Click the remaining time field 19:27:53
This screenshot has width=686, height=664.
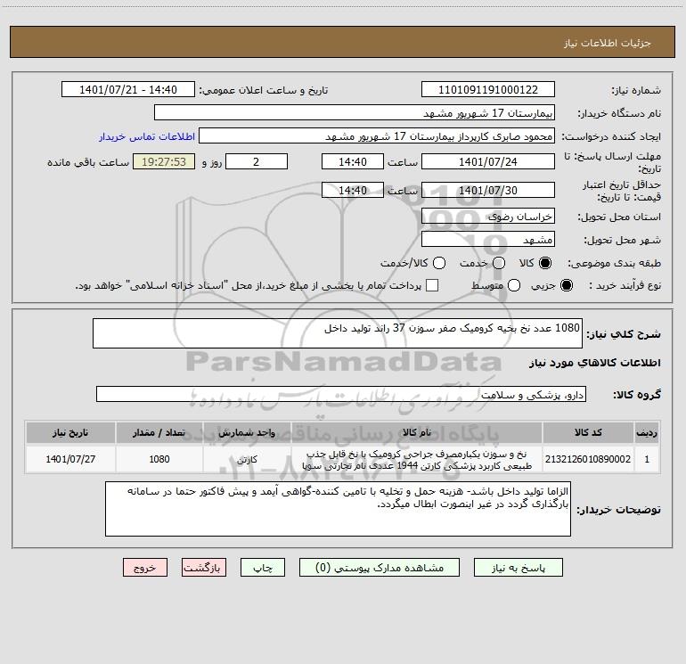point(164,161)
